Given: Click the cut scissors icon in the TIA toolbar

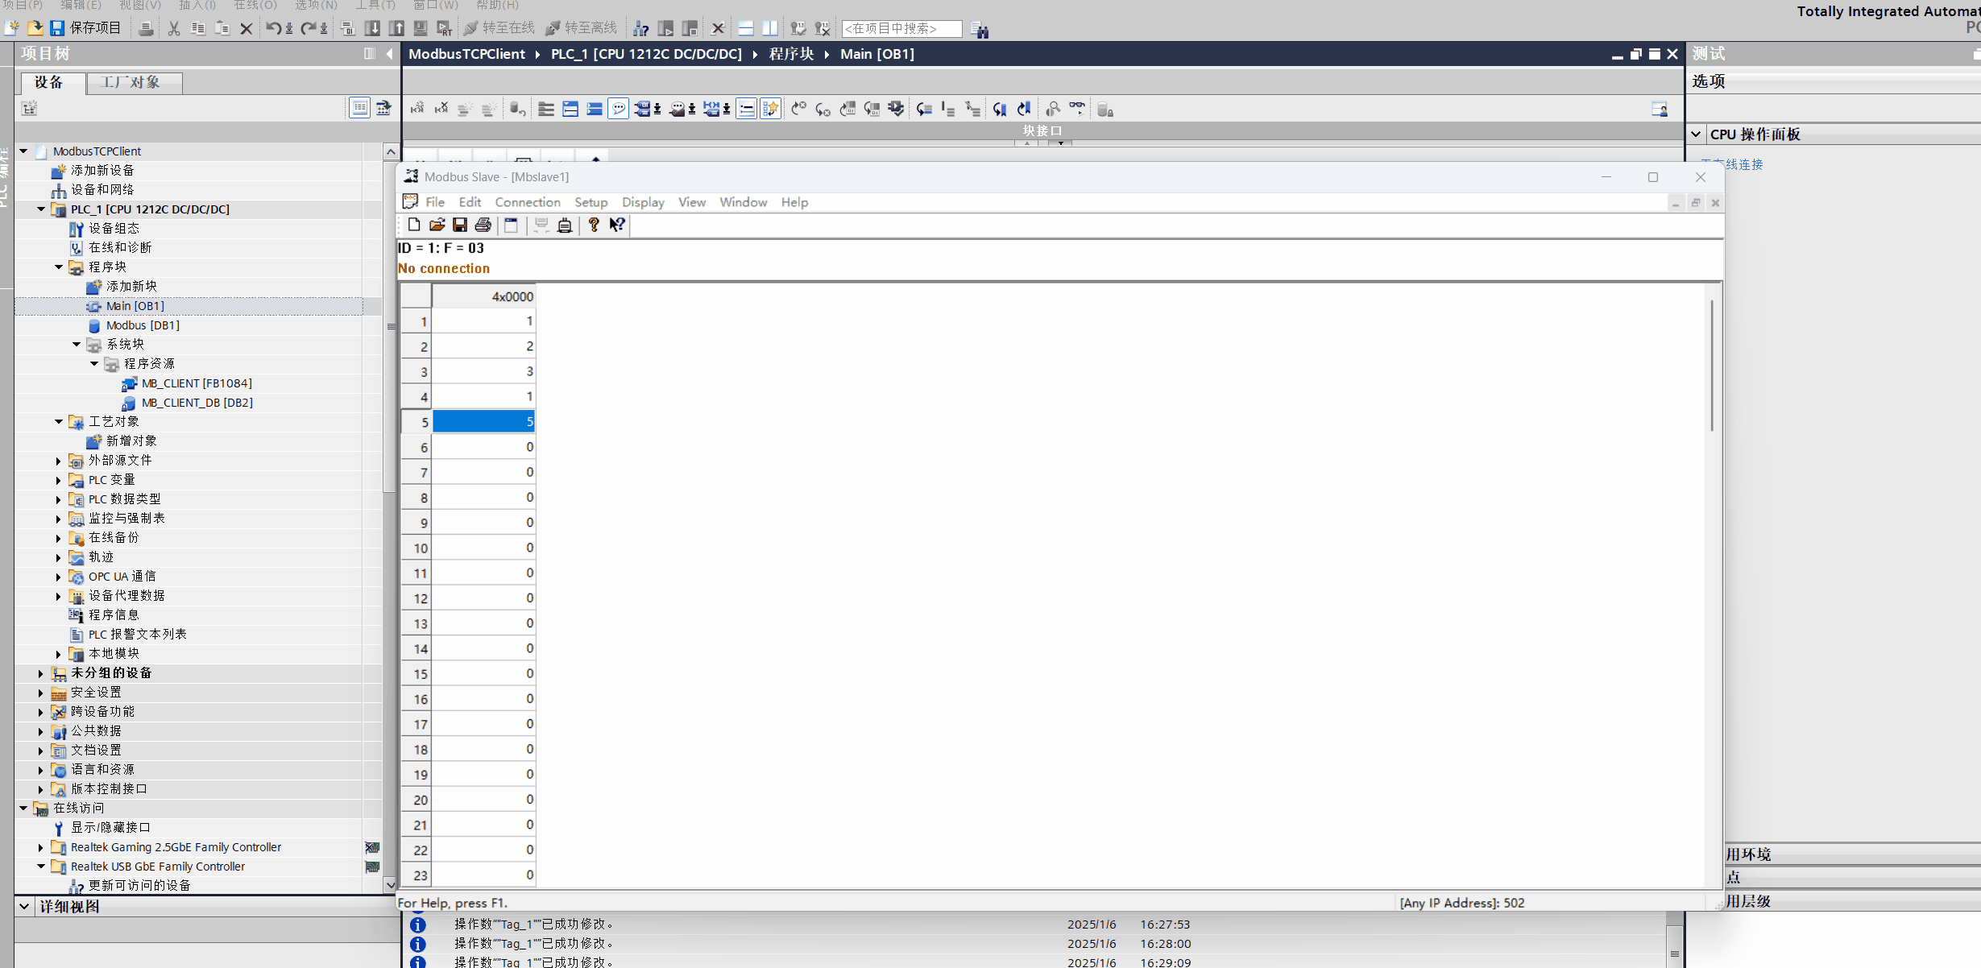Looking at the screenshot, I should pyautogui.click(x=173, y=28).
